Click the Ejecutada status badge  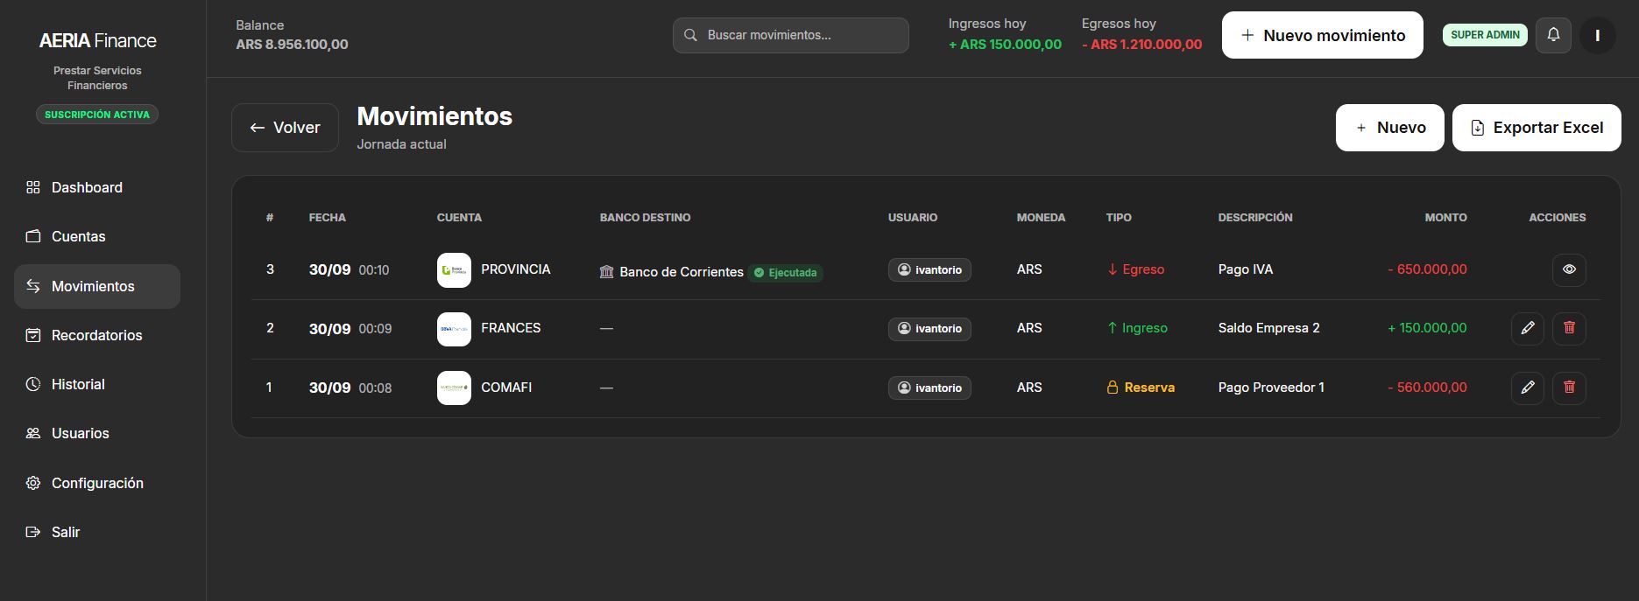[x=786, y=273]
